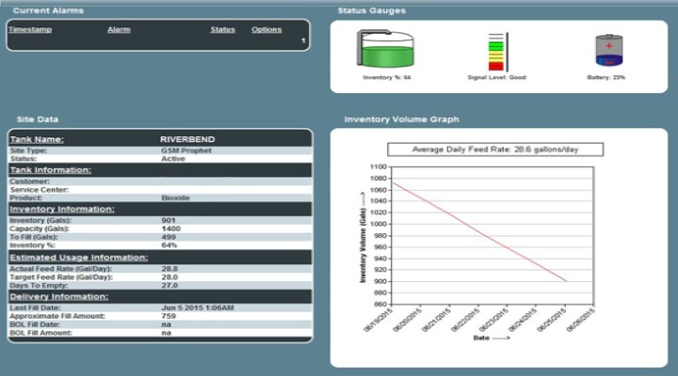Viewport: 678px width, 376px height.
Task: Click the Battery: 25% label
Action: [605, 77]
